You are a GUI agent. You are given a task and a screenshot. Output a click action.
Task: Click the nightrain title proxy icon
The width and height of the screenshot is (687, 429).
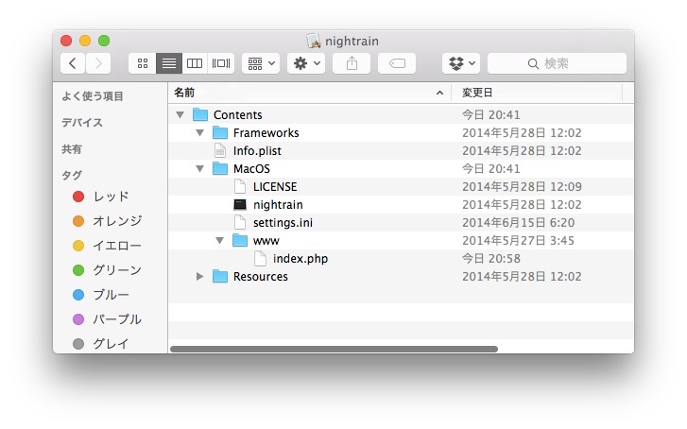click(314, 41)
